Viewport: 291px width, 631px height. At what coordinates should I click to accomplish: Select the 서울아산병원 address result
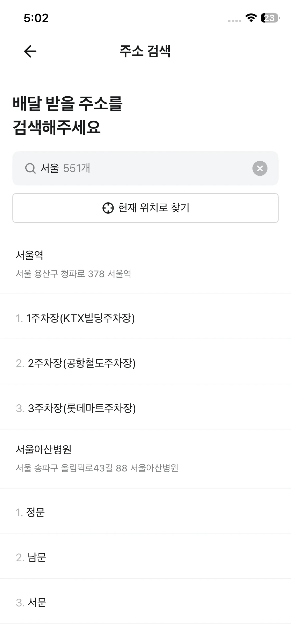click(x=43, y=449)
